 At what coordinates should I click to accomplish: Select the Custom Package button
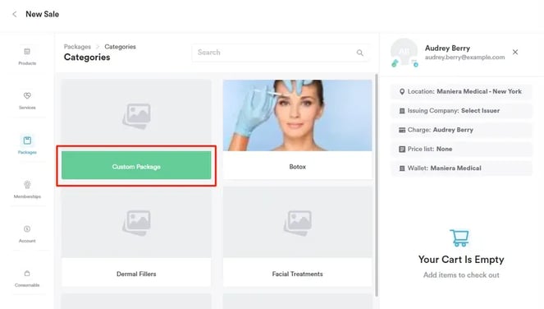[x=136, y=166]
